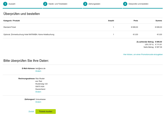The image size is (165, 116).
Task: Click the step 2 circle icon
Action: point(45,4)
